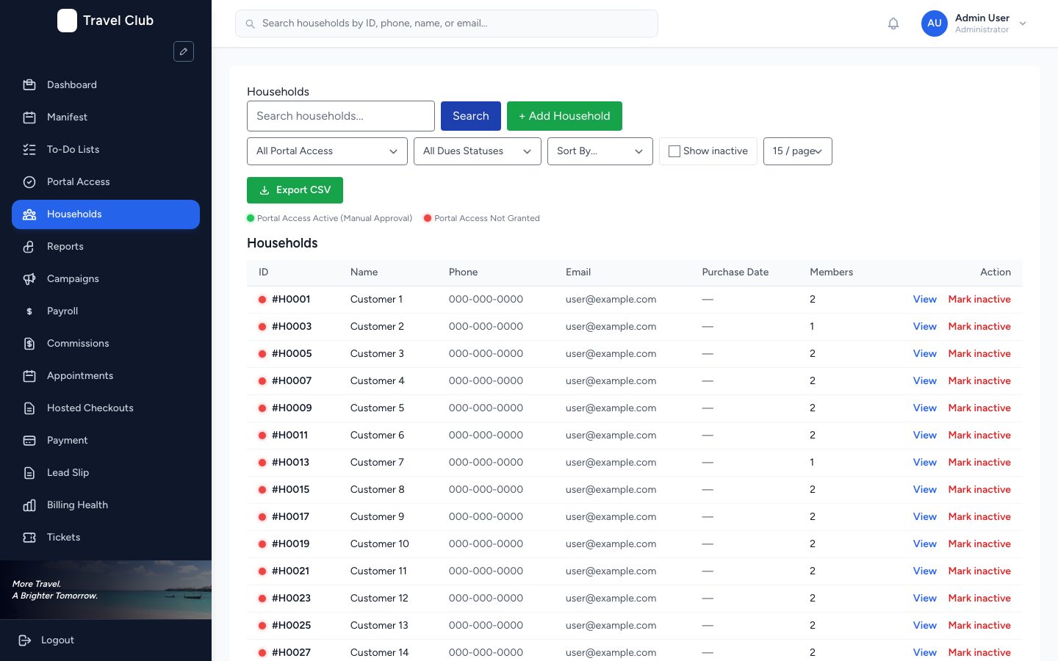Screen dimensions: 1058x661
Task: Enable the Show inactive checkbox
Action: pyautogui.click(x=674, y=151)
